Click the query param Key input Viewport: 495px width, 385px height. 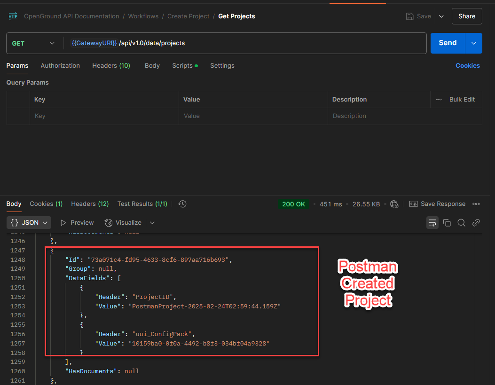[x=104, y=116]
